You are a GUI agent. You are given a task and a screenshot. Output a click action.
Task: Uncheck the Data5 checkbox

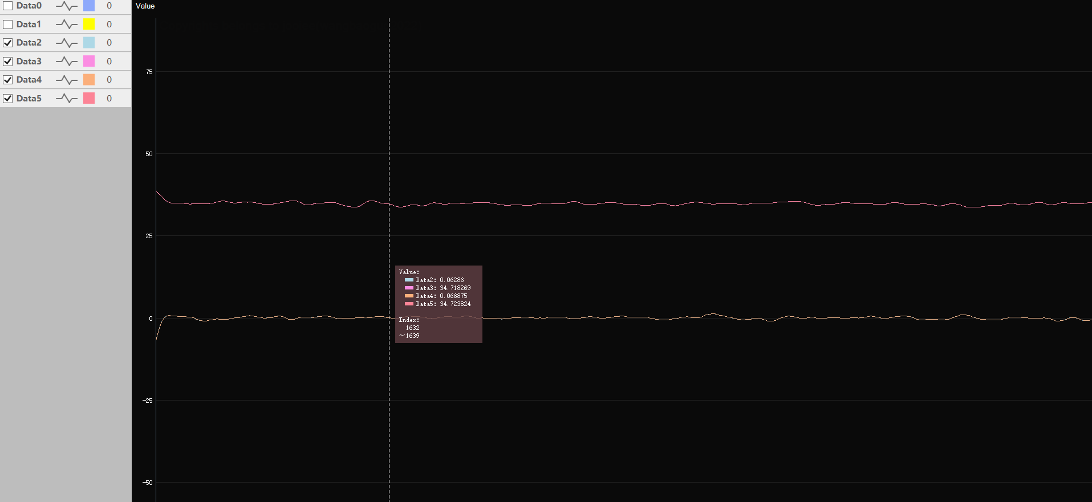click(8, 99)
